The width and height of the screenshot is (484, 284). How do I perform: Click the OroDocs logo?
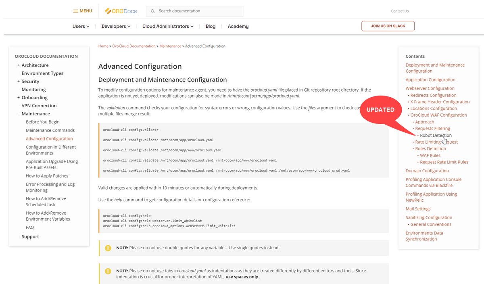click(120, 11)
